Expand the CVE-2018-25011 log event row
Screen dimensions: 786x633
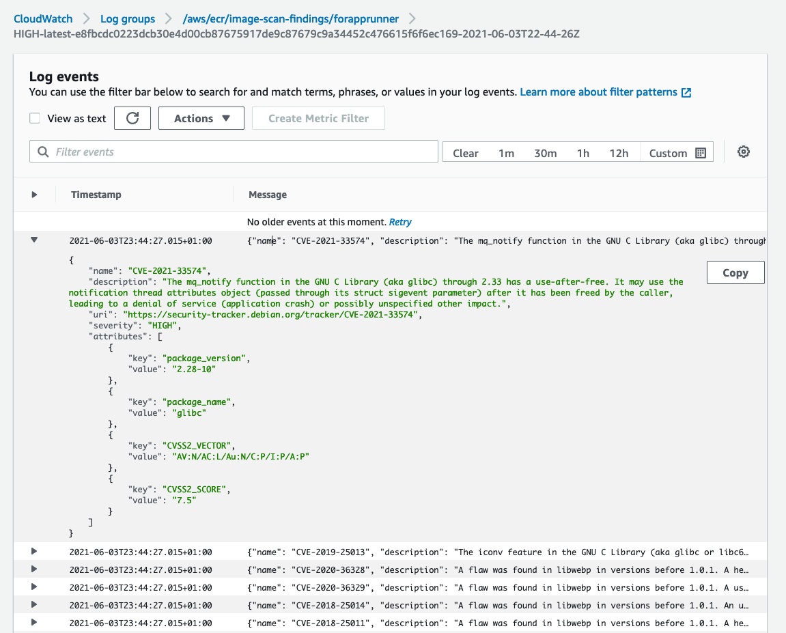point(34,623)
